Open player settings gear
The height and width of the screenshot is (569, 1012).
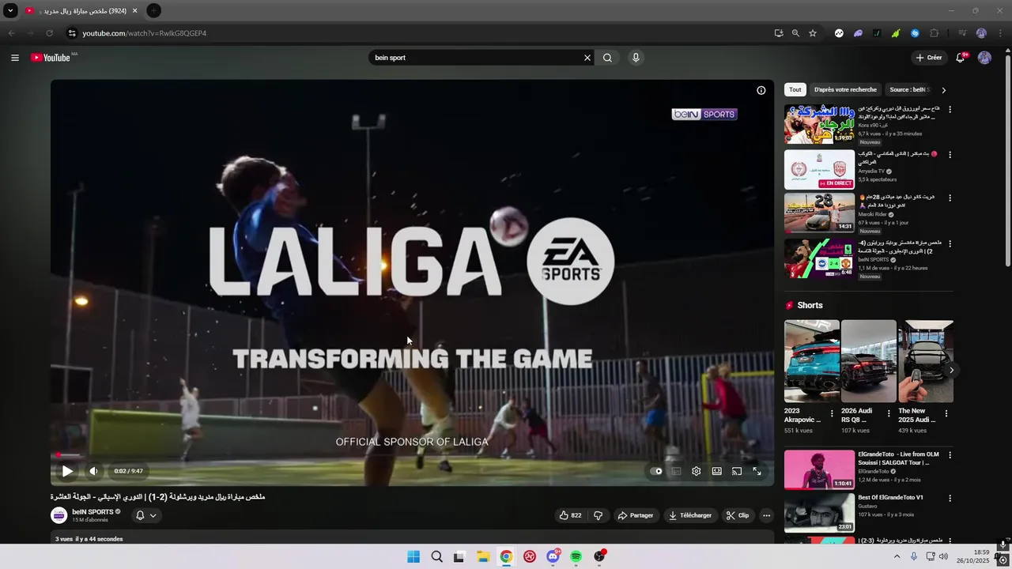tap(697, 471)
